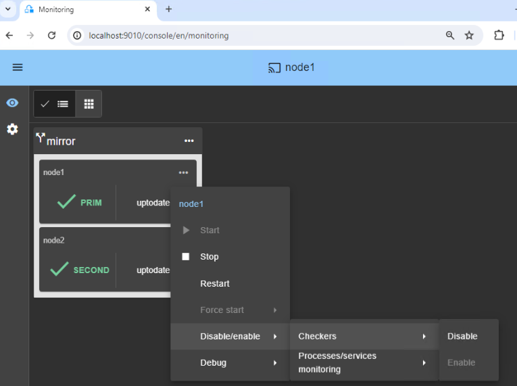Bookmark this page with the star icon
Viewport: 517px width, 386px height.
click(x=469, y=36)
